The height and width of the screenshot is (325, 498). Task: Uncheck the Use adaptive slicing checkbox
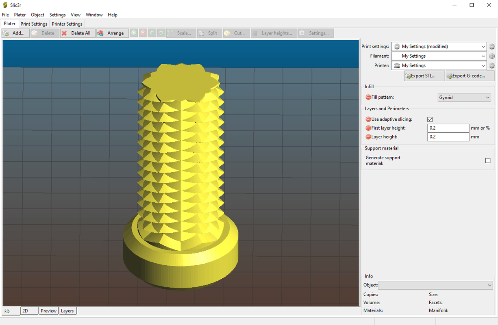click(430, 119)
